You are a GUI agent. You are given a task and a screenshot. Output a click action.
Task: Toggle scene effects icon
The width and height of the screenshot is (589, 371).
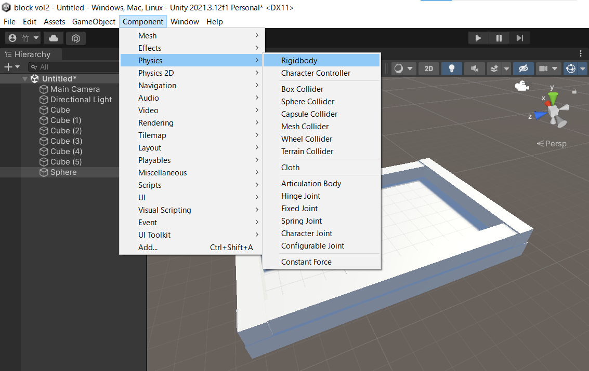click(x=494, y=68)
